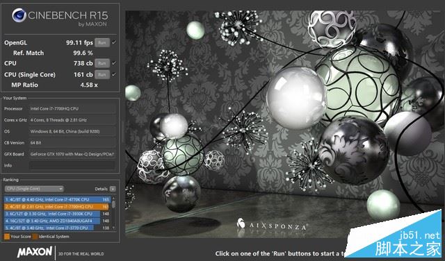Click into the empty Info field
Screen dimensions: 445x261
tap(72, 165)
